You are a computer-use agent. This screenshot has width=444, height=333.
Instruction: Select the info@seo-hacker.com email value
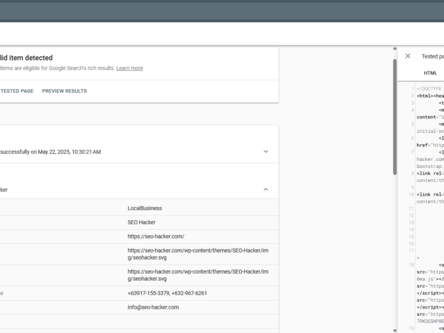pos(153,307)
